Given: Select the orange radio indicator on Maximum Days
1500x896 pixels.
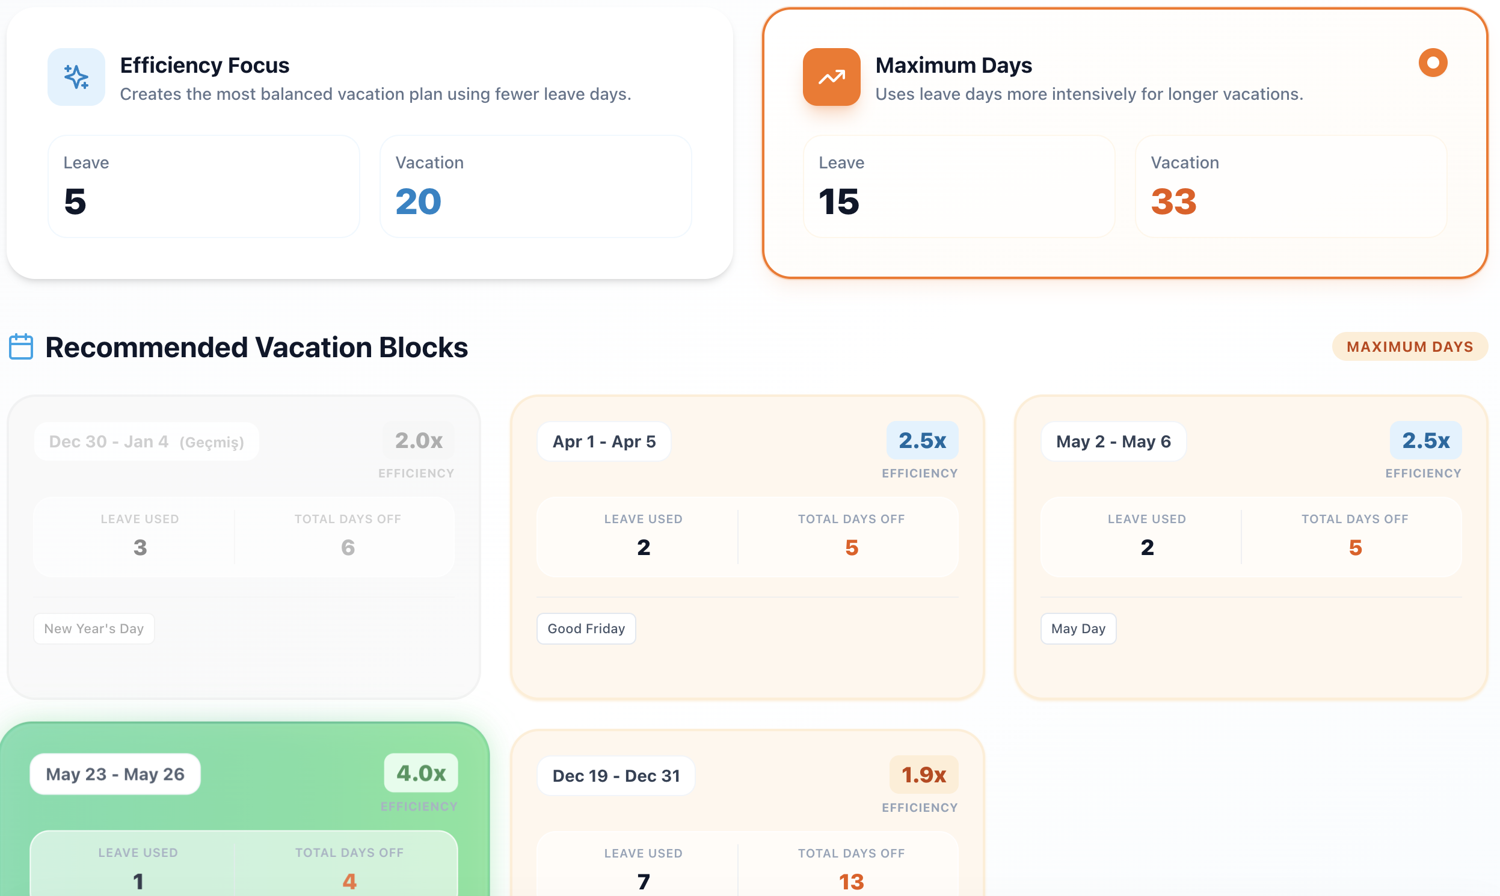Looking at the screenshot, I should (x=1433, y=62).
